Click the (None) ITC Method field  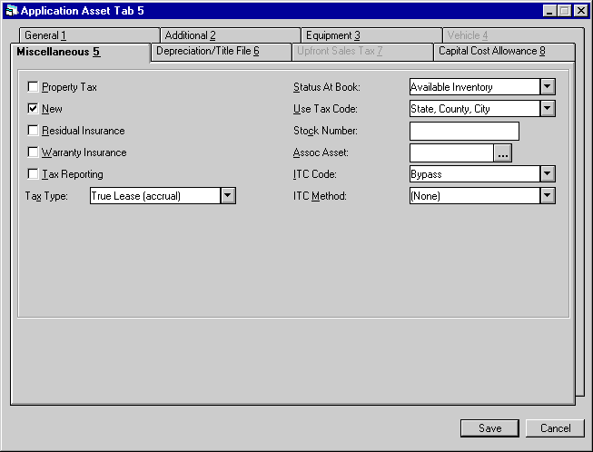pos(475,196)
